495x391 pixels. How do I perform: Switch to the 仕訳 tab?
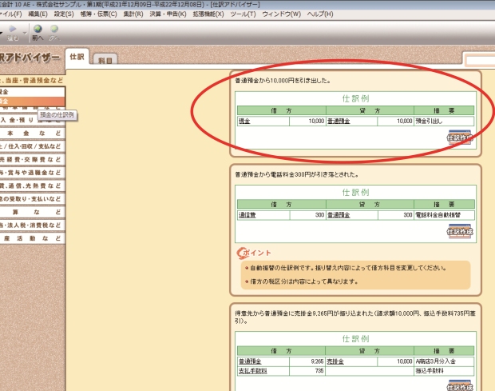[x=77, y=57]
